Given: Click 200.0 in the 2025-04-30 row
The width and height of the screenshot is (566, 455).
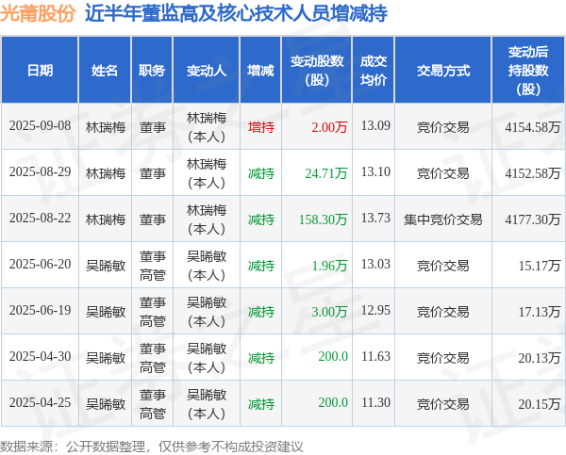Looking at the screenshot, I should 333,357.
